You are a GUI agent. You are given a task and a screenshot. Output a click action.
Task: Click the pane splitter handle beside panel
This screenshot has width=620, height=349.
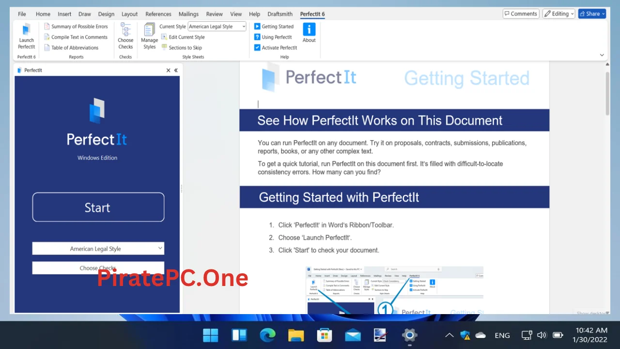(x=182, y=189)
